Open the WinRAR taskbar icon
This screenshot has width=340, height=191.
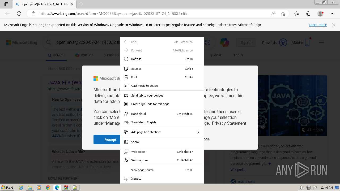(66, 188)
